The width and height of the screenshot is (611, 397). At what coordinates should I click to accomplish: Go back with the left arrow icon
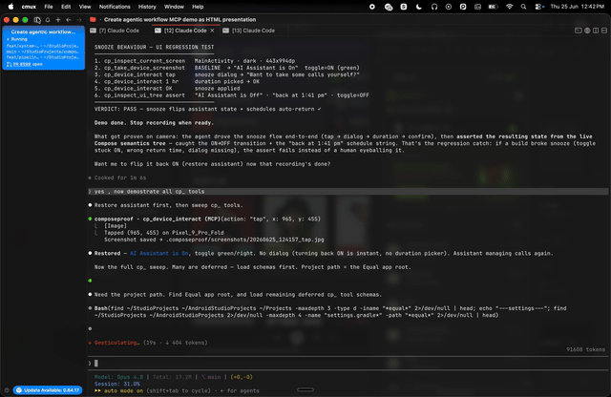[69, 19]
